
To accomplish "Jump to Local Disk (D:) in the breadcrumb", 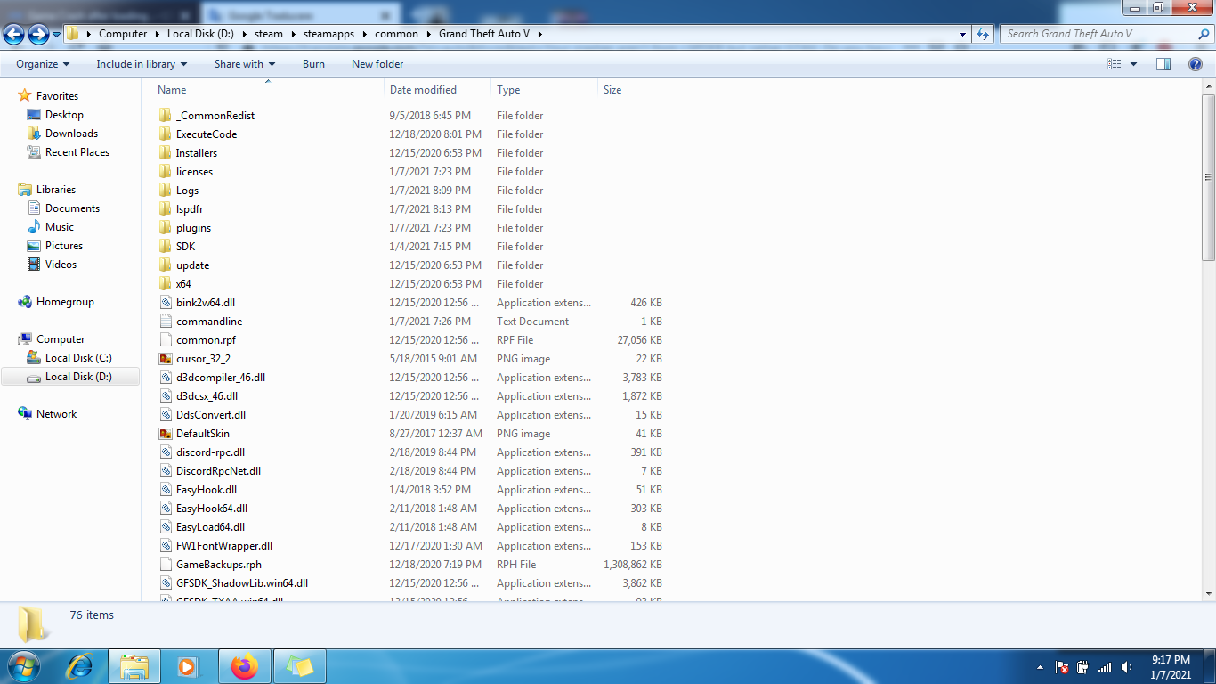I will tap(202, 34).
